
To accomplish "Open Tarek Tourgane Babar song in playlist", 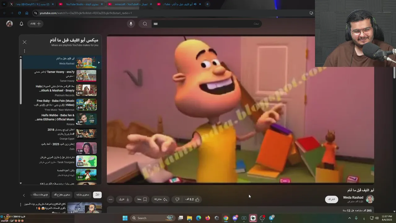I will tap(61, 161).
